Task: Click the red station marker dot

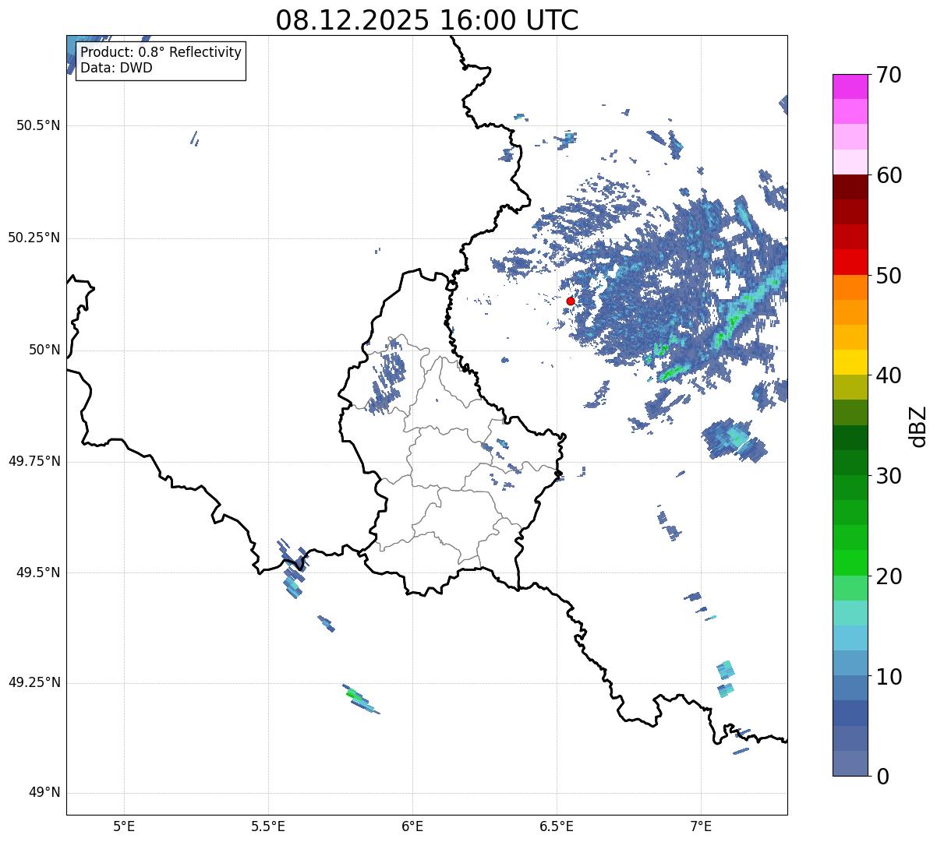Action: [x=570, y=301]
